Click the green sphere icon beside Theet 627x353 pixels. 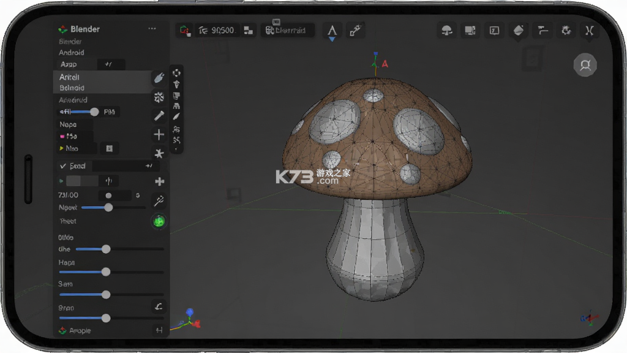(159, 221)
